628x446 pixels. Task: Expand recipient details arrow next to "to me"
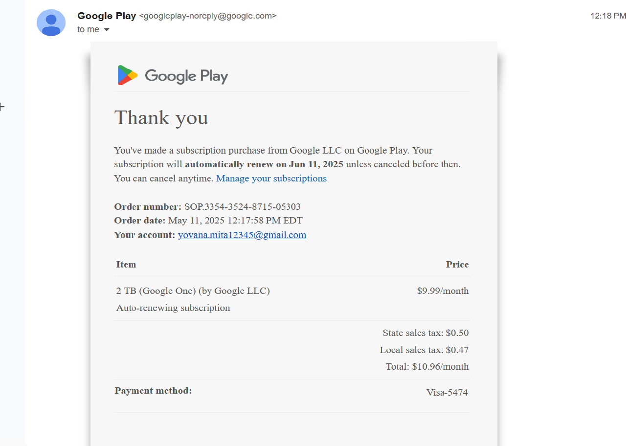(107, 30)
